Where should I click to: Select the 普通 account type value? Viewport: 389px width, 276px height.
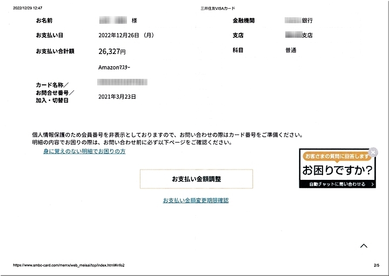291,50
